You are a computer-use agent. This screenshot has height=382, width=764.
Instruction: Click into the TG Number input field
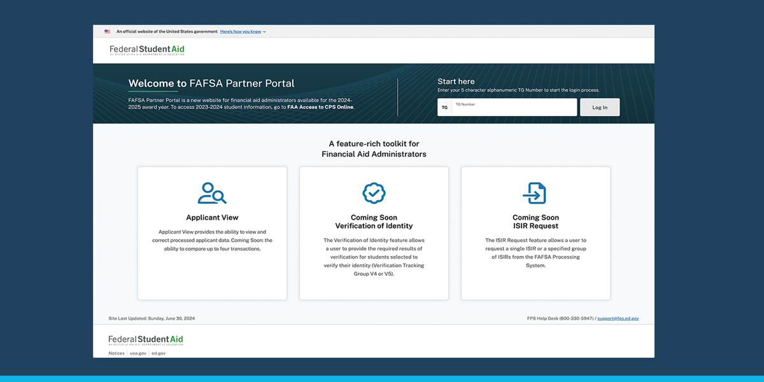point(514,108)
